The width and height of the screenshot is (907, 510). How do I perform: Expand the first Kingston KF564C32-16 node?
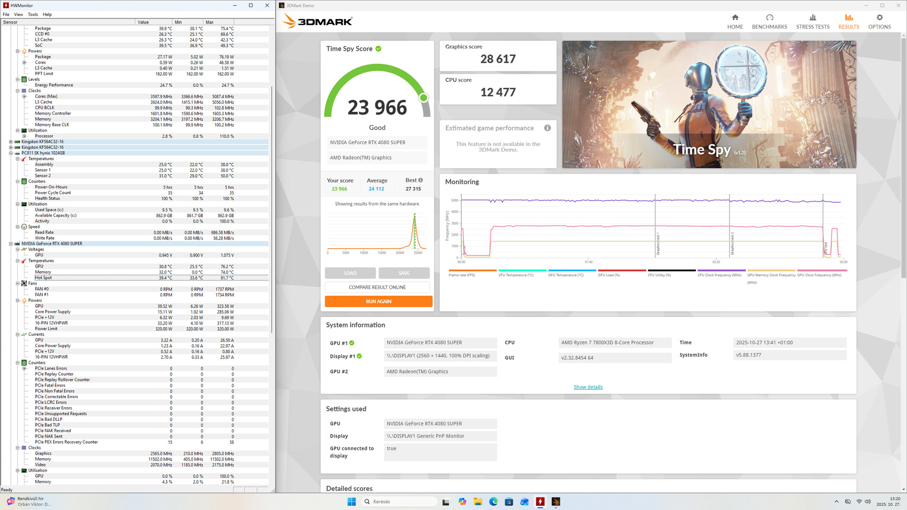(x=11, y=141)
